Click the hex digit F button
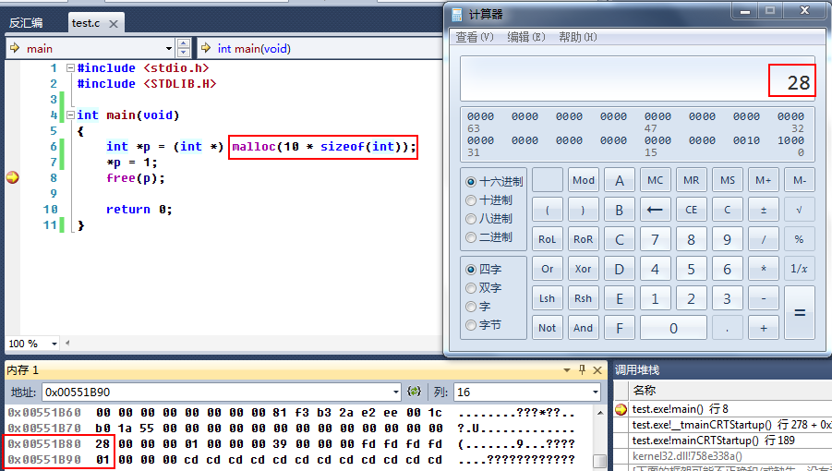This screenshot has height=471, width=832. 620,328
